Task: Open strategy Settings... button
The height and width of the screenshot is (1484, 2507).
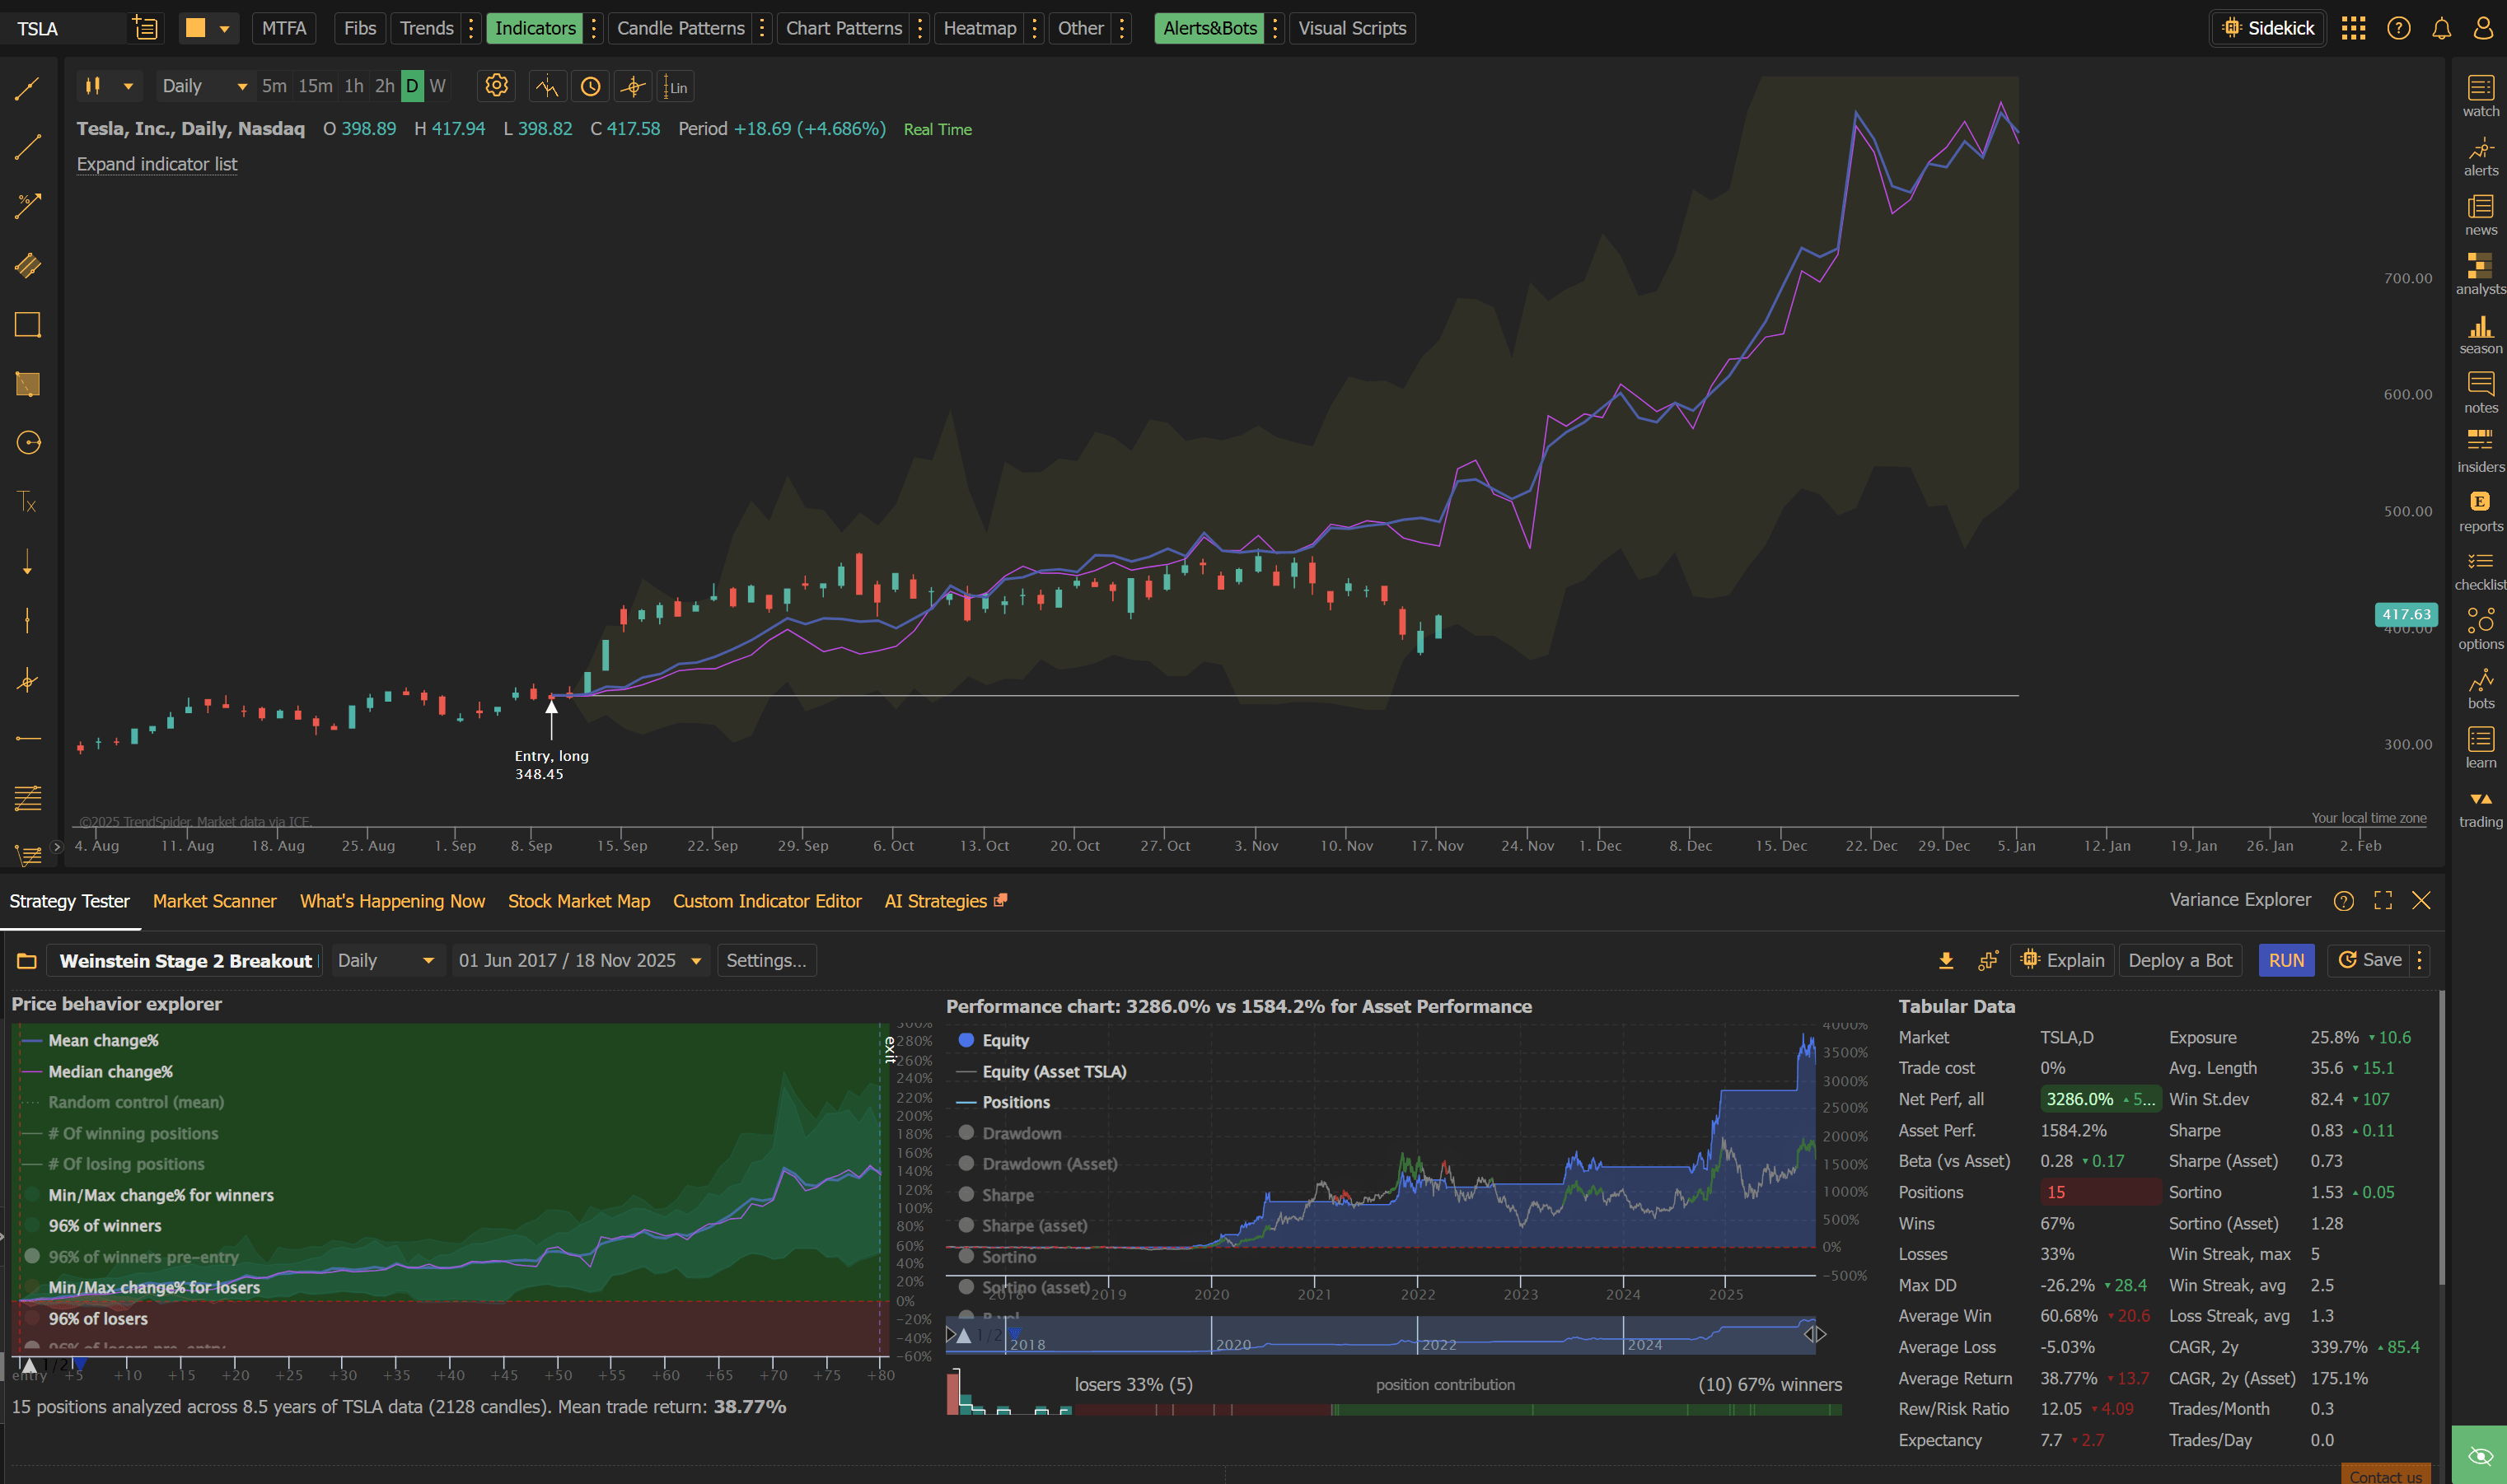Action: pos(766,960)
